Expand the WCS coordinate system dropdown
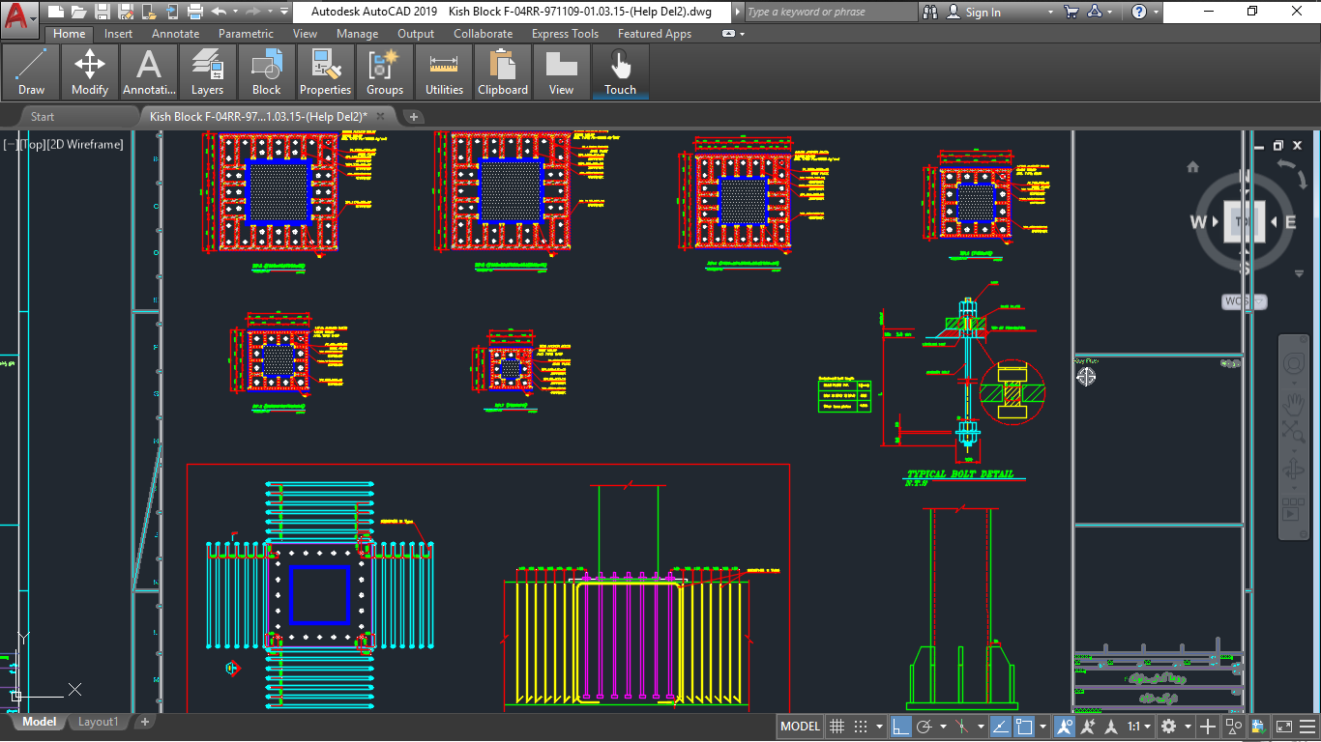1321x742 pixels. coord(1259,301)
